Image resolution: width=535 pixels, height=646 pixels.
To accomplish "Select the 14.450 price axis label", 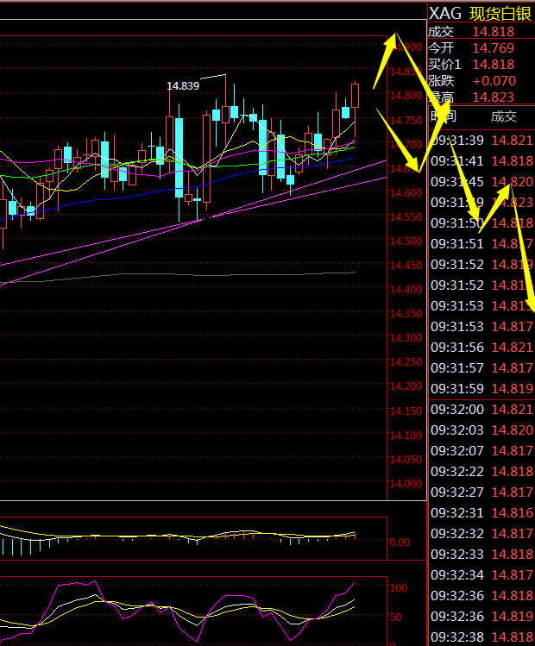I will tap(406, 266).
